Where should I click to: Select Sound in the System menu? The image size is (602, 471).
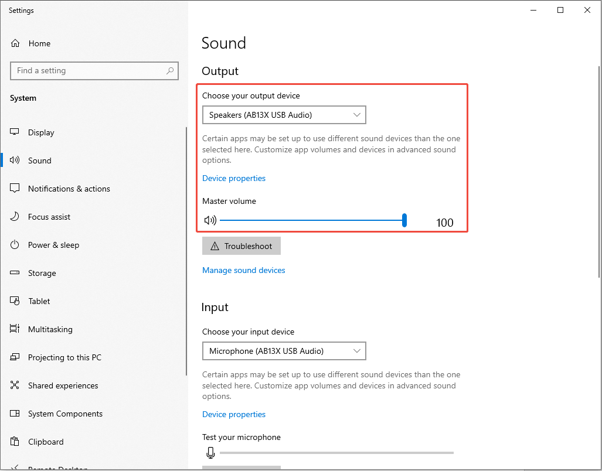[39, 161]
